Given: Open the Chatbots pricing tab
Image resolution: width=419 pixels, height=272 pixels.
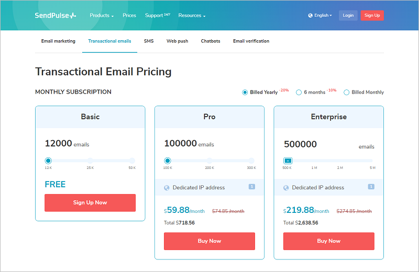Looking at the screenshot, I should (x=211, y=41).
